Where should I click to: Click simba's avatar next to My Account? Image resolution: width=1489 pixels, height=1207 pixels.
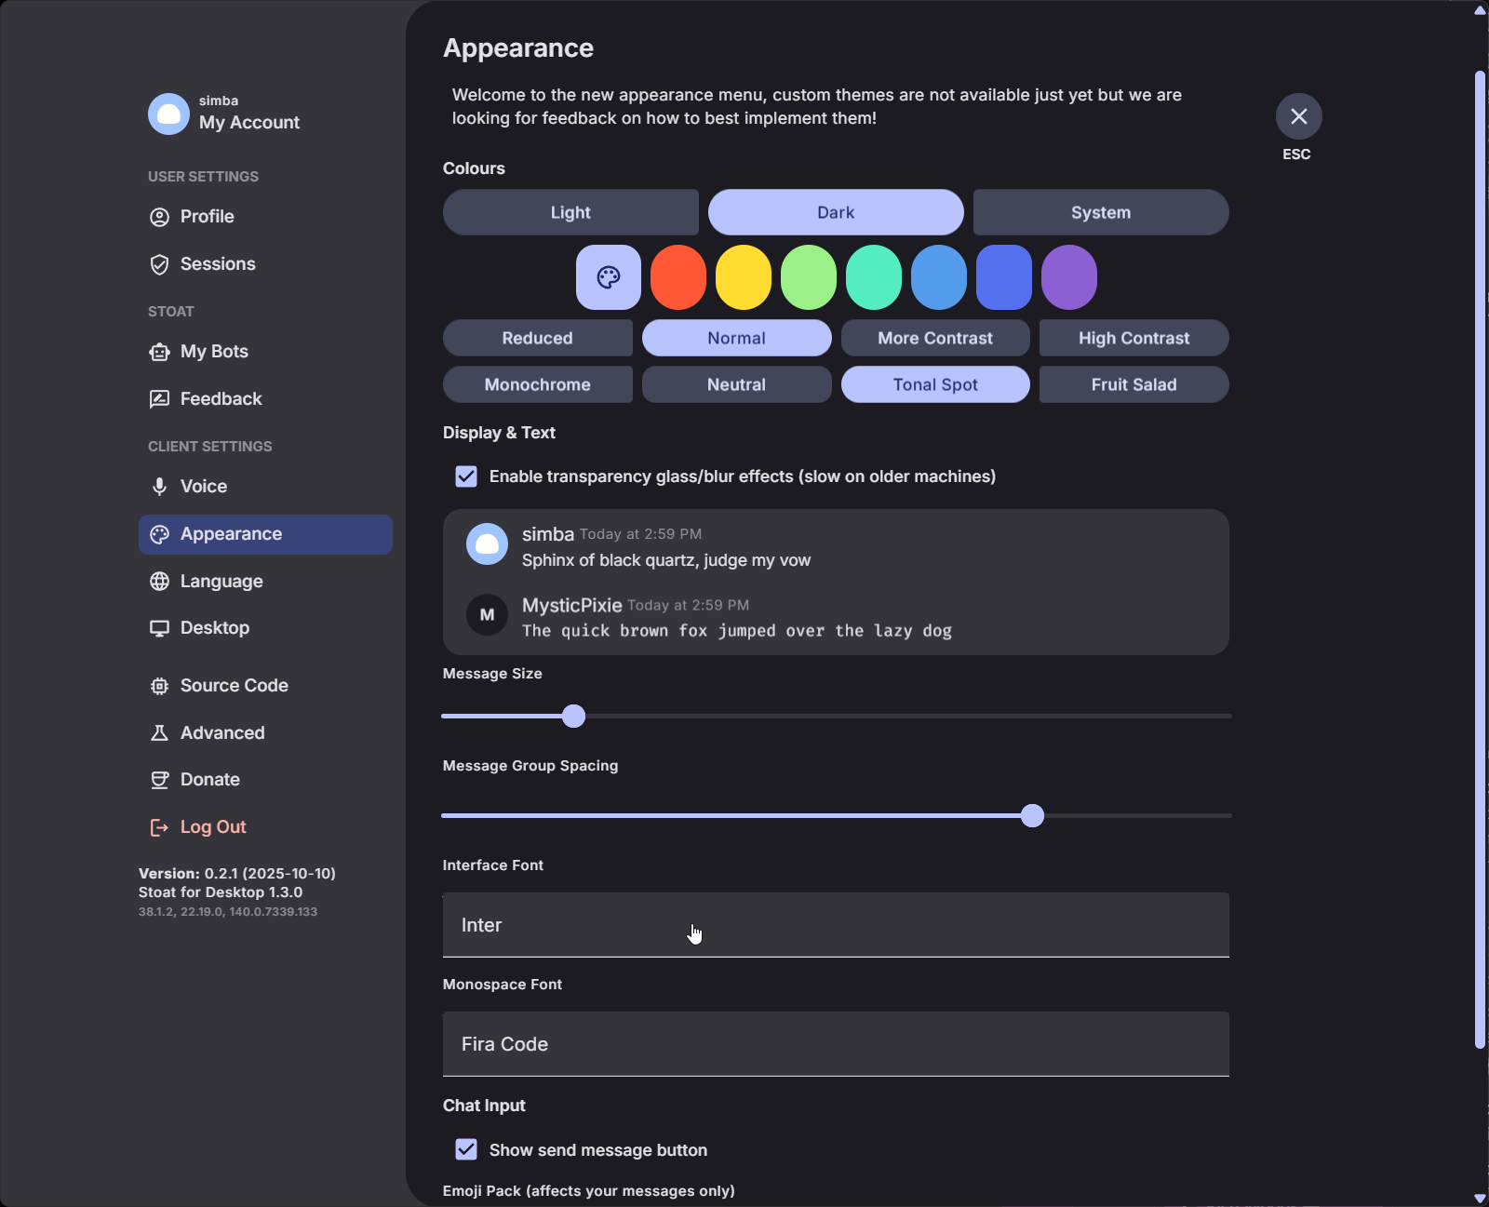[168, 114]
